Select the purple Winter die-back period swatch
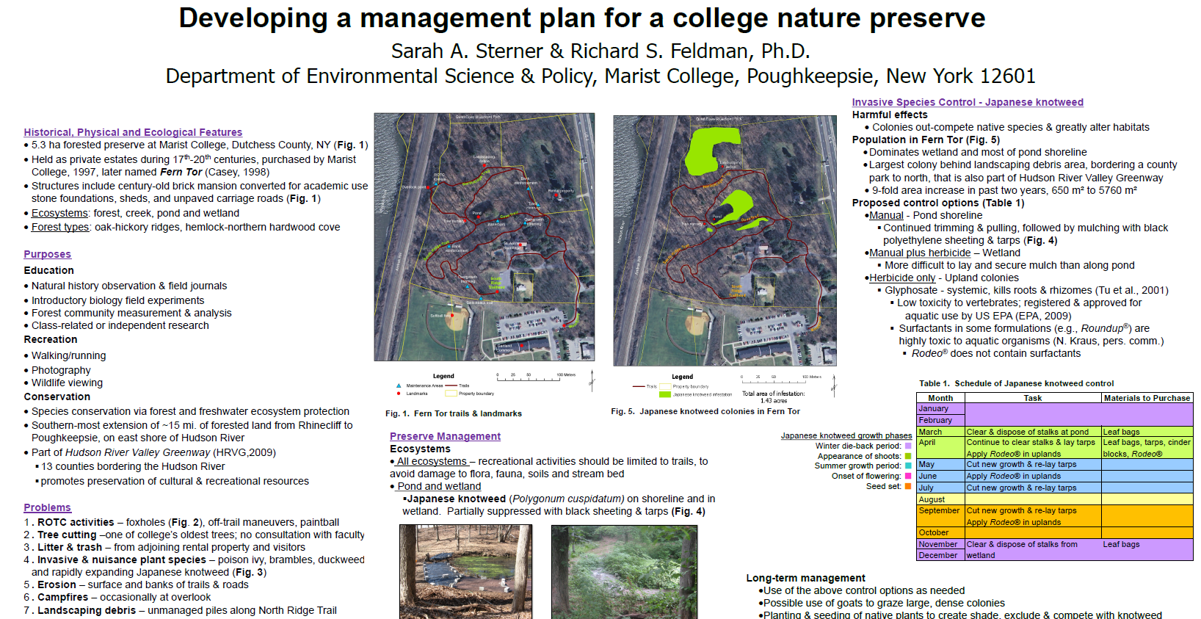The height and width of the screenshot is (619, 1201). click(908, 446)
